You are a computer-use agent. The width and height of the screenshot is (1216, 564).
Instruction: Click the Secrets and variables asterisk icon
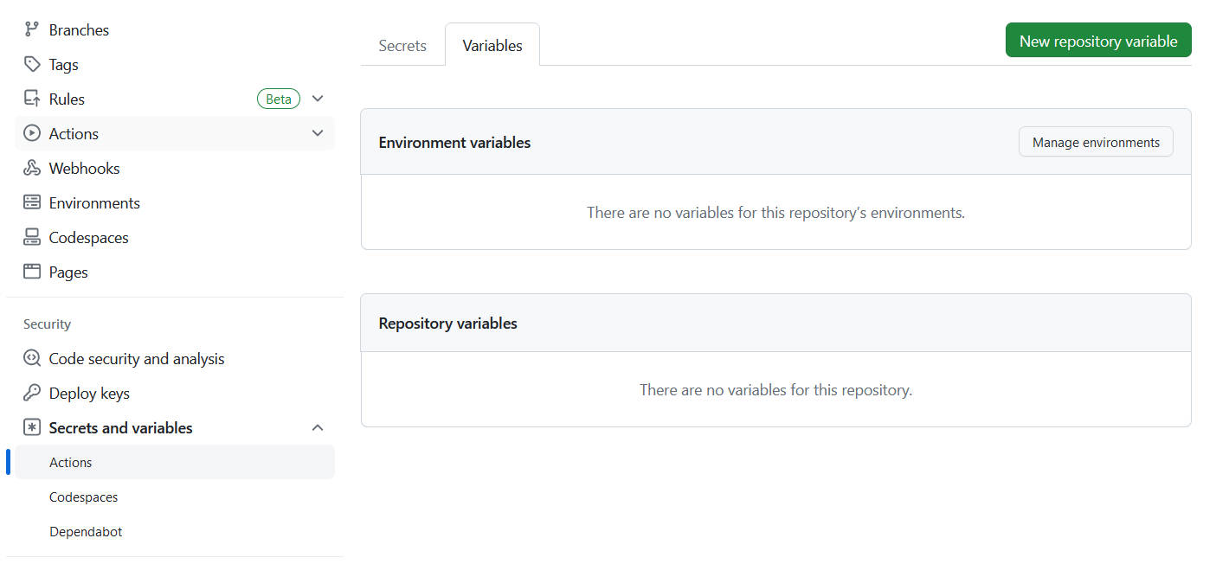[x=32, y=427]
